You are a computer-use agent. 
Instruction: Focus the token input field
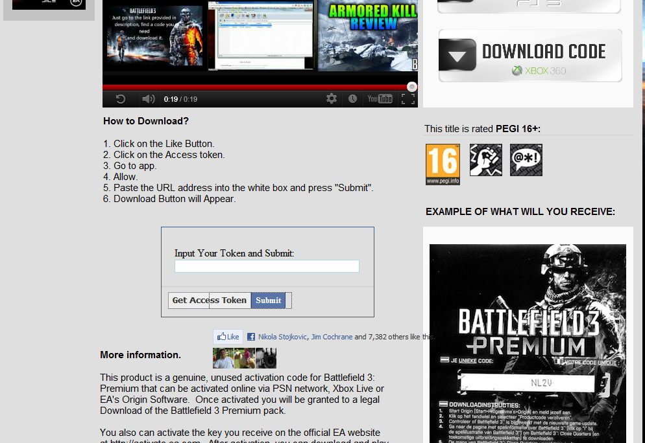click(x=267, y=266)
